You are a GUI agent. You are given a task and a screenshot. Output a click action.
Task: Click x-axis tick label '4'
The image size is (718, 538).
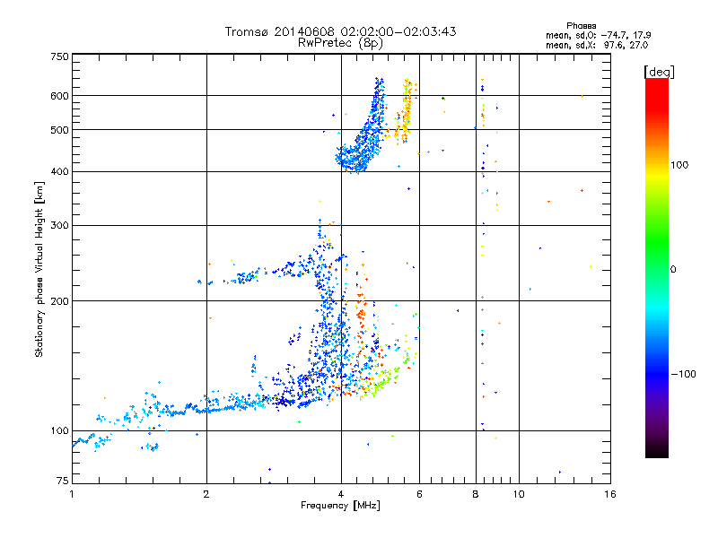click(x=341, y=494)
